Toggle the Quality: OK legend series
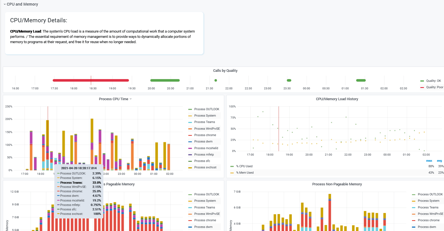The width and height of the screenshot is (444, 231). tap(433, 81)
